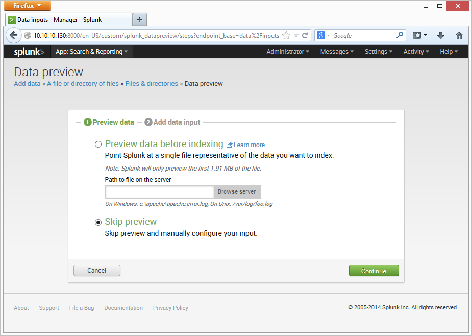Screen dimensions: 472x336
Task: Click the Google search engine icon
Action: click(321, 36)
